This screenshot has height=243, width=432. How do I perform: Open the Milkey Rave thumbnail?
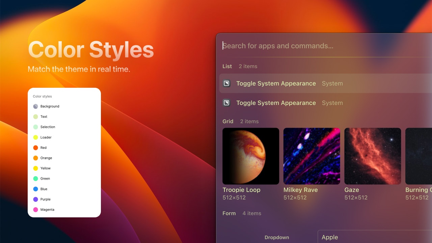point(312,156)
